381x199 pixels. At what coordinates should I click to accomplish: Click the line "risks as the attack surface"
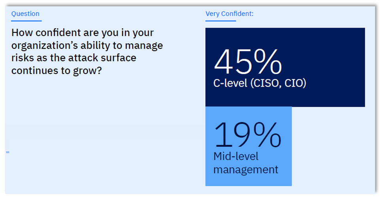(x=74, y=58)
